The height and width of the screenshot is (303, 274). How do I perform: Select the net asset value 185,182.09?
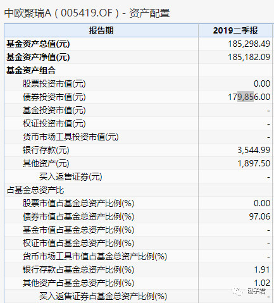[249, 57]
